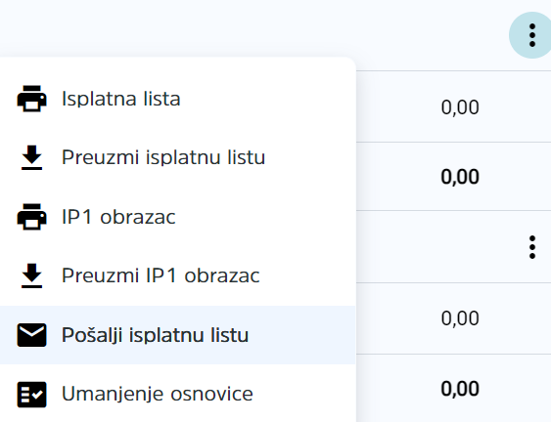Click the first non-bold 0,00 value
This screenshot has width=551, height=422.
click(x=460, y=107)
